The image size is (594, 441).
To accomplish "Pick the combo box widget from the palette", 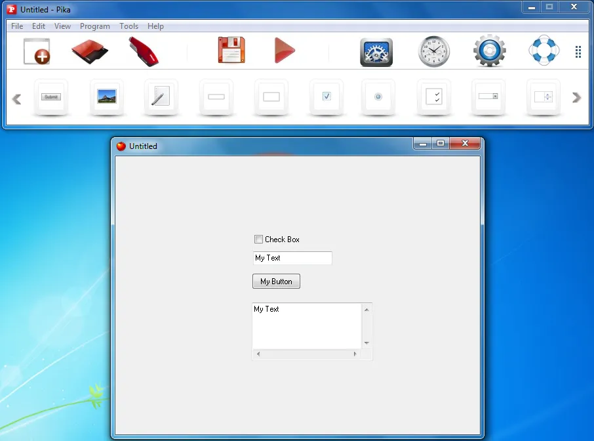I will [488, 96].
